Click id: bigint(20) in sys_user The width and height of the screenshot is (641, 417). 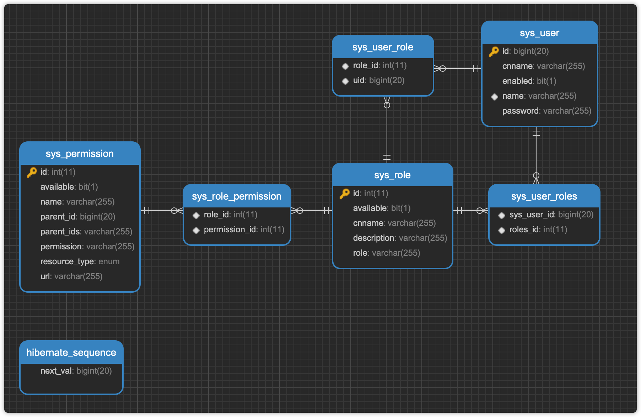[526, 51]
